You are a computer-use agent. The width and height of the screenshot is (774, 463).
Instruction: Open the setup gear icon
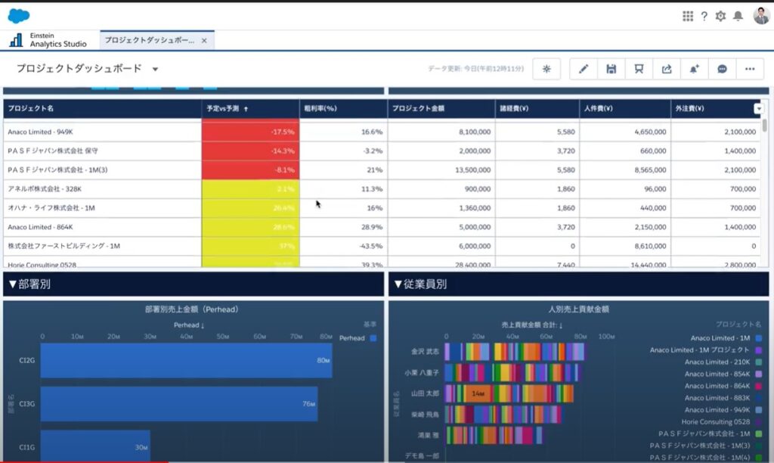[720, 16]
